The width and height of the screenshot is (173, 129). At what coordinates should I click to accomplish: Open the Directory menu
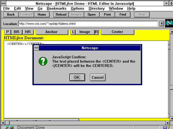pos(97,8)
